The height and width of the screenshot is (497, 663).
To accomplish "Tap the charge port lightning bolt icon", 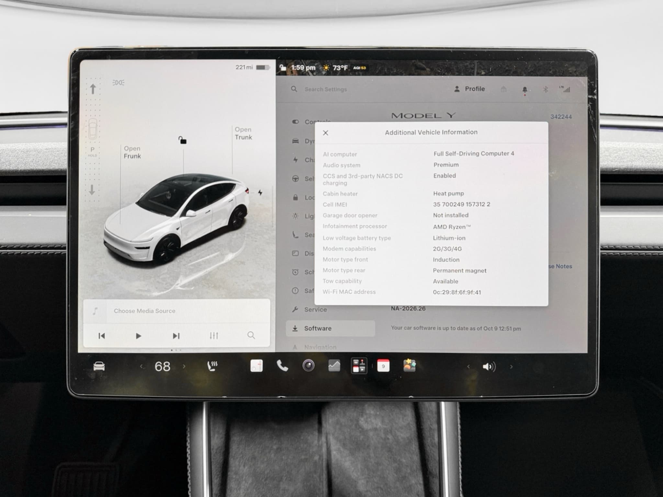I will (x=260, y=193).
